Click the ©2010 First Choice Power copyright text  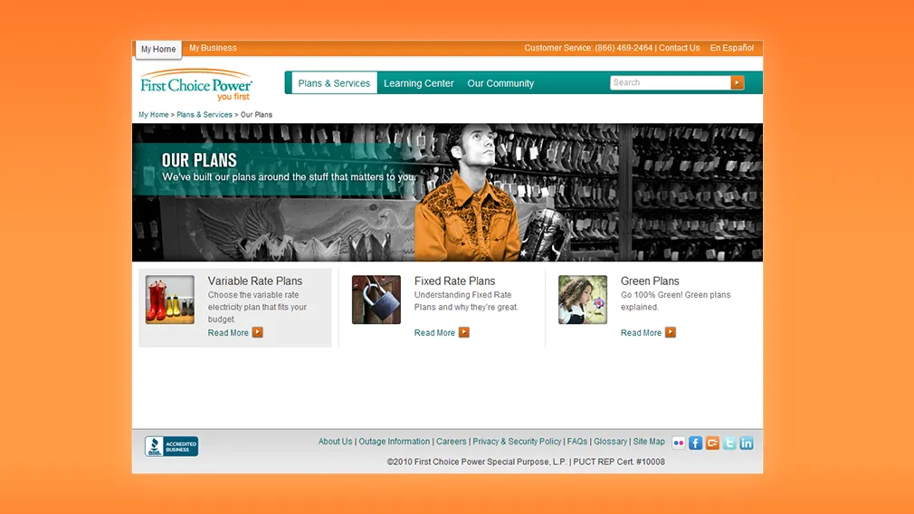point(526,462)
